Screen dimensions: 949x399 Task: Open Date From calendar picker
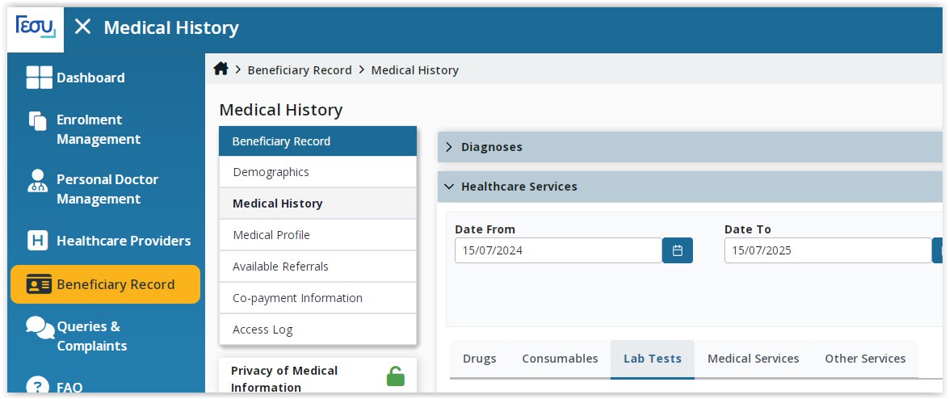click(x=678, y=250)
